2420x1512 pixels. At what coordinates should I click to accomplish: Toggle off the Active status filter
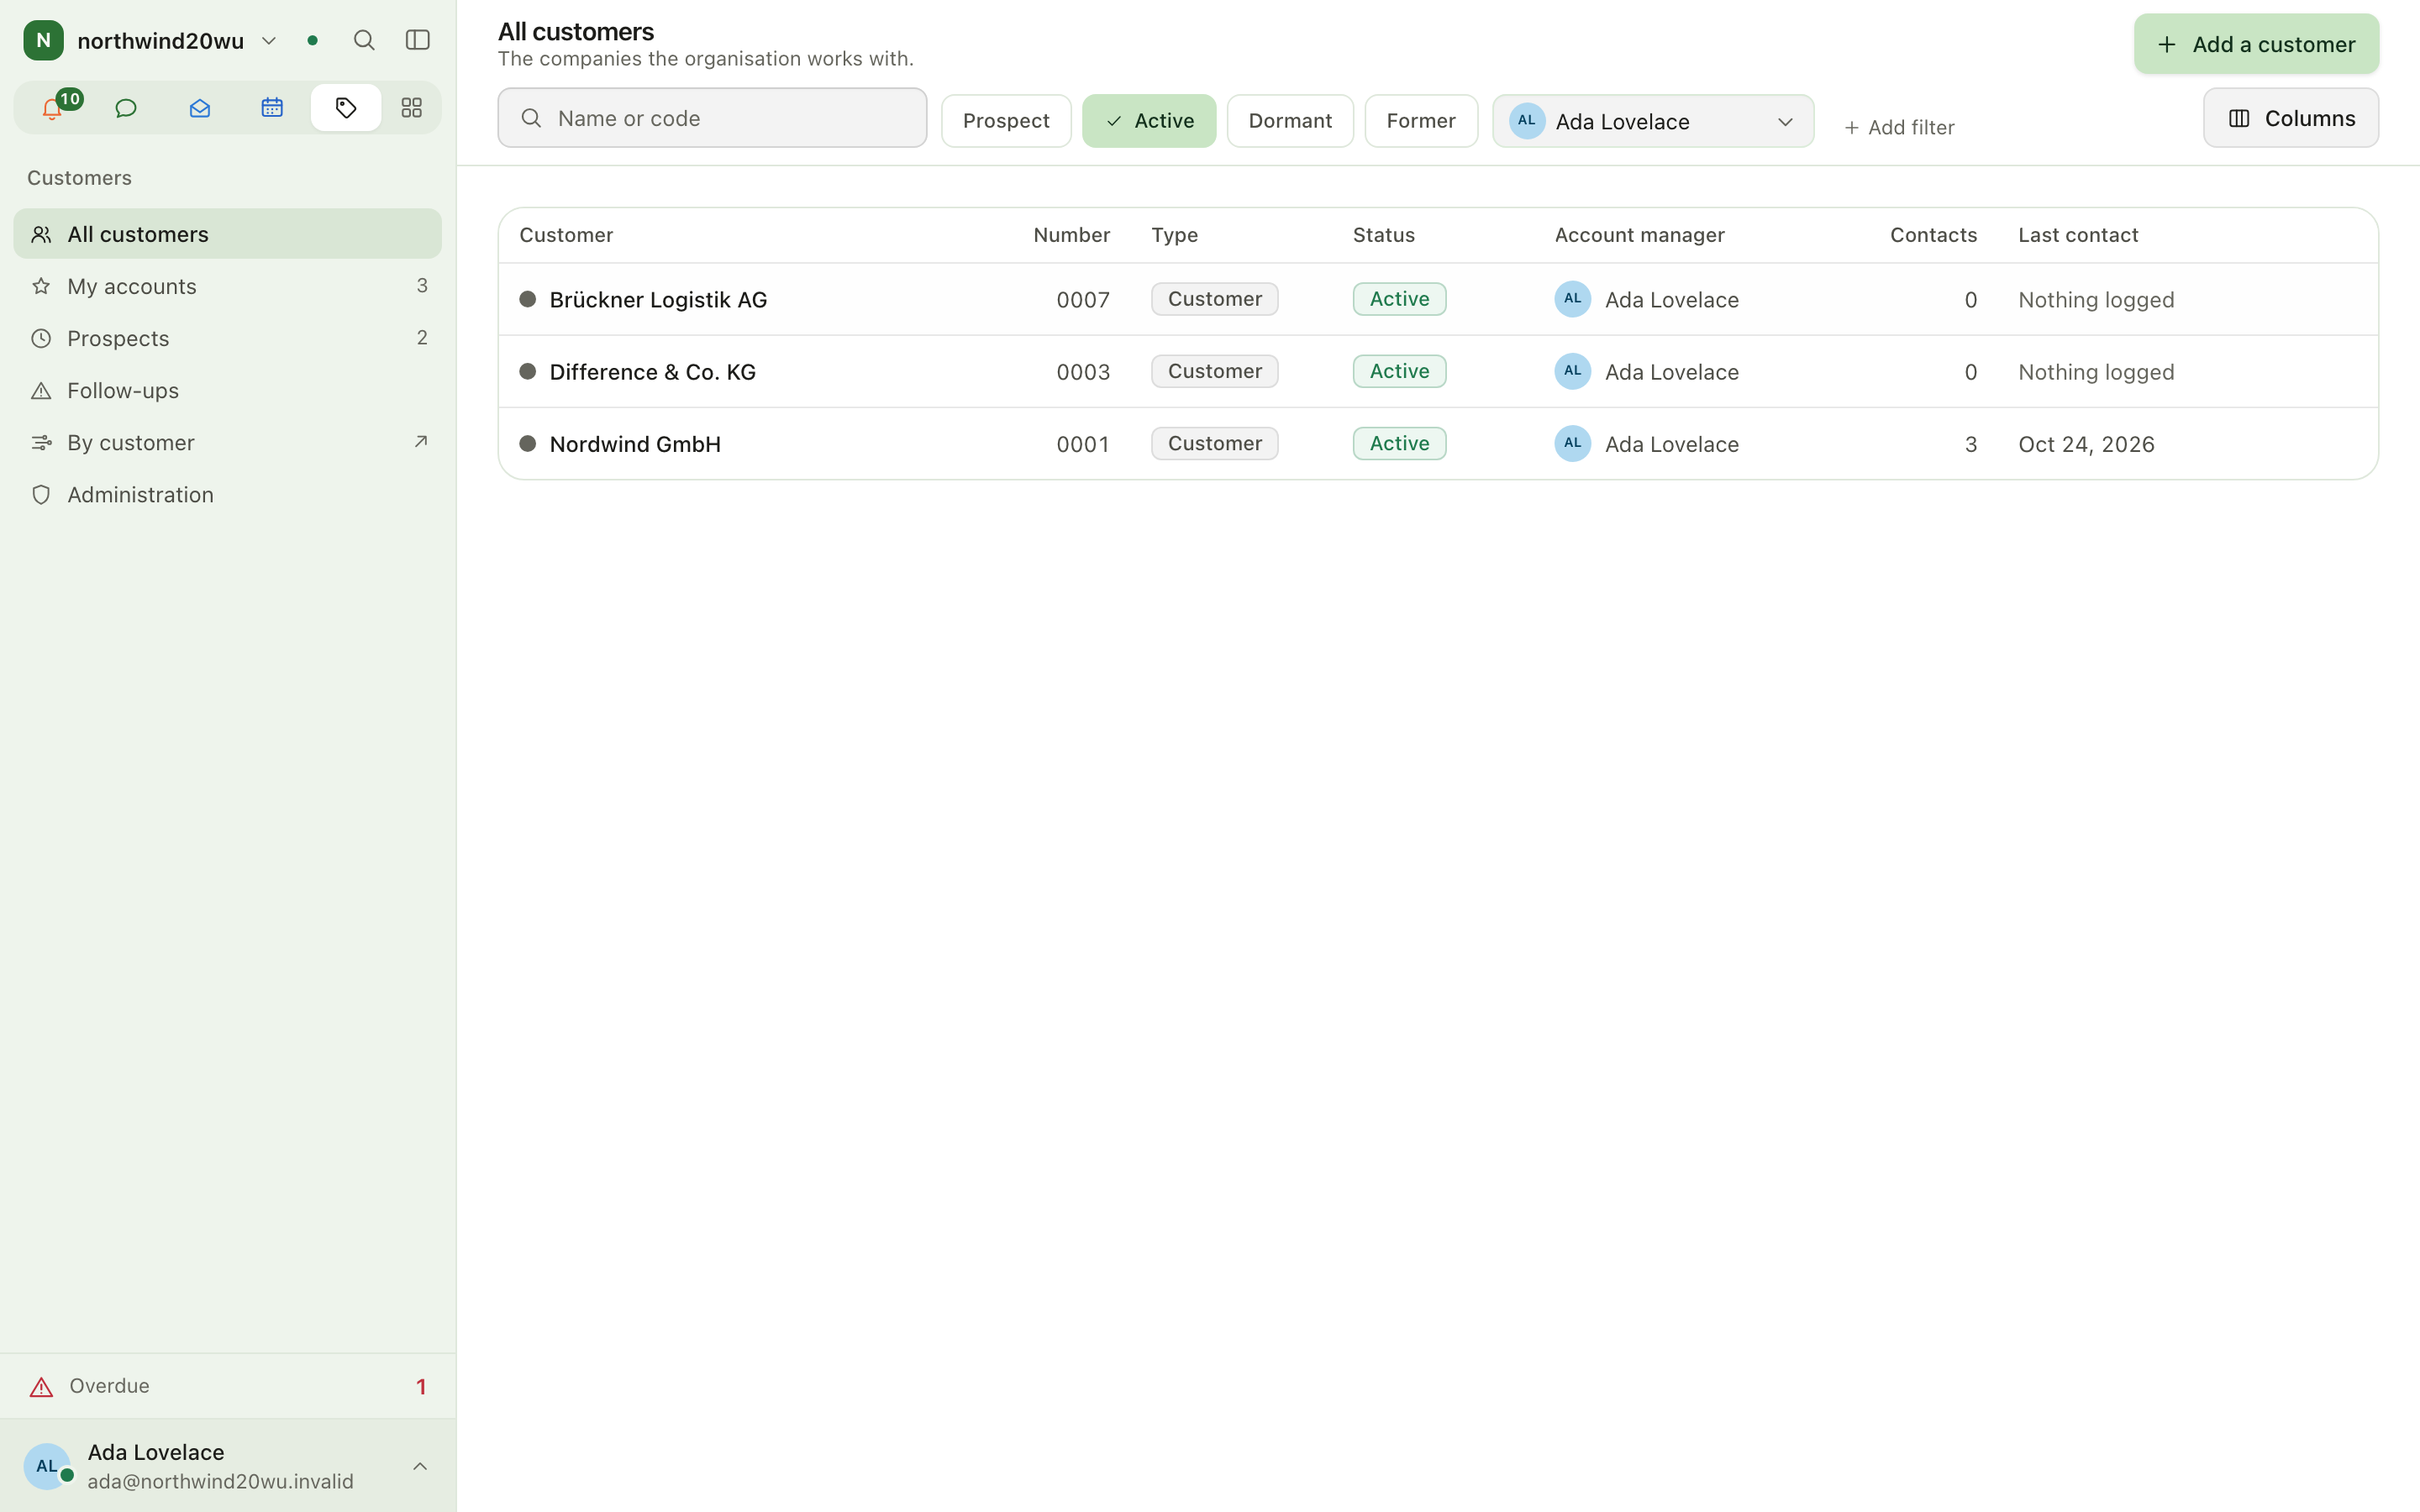click(x=1149, y=121)
